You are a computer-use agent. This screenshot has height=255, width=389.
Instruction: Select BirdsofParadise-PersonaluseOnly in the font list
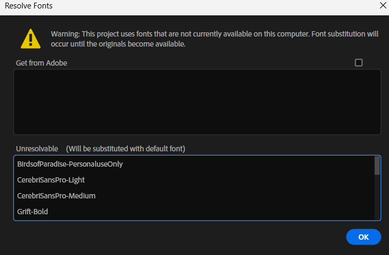click(70, 164)
